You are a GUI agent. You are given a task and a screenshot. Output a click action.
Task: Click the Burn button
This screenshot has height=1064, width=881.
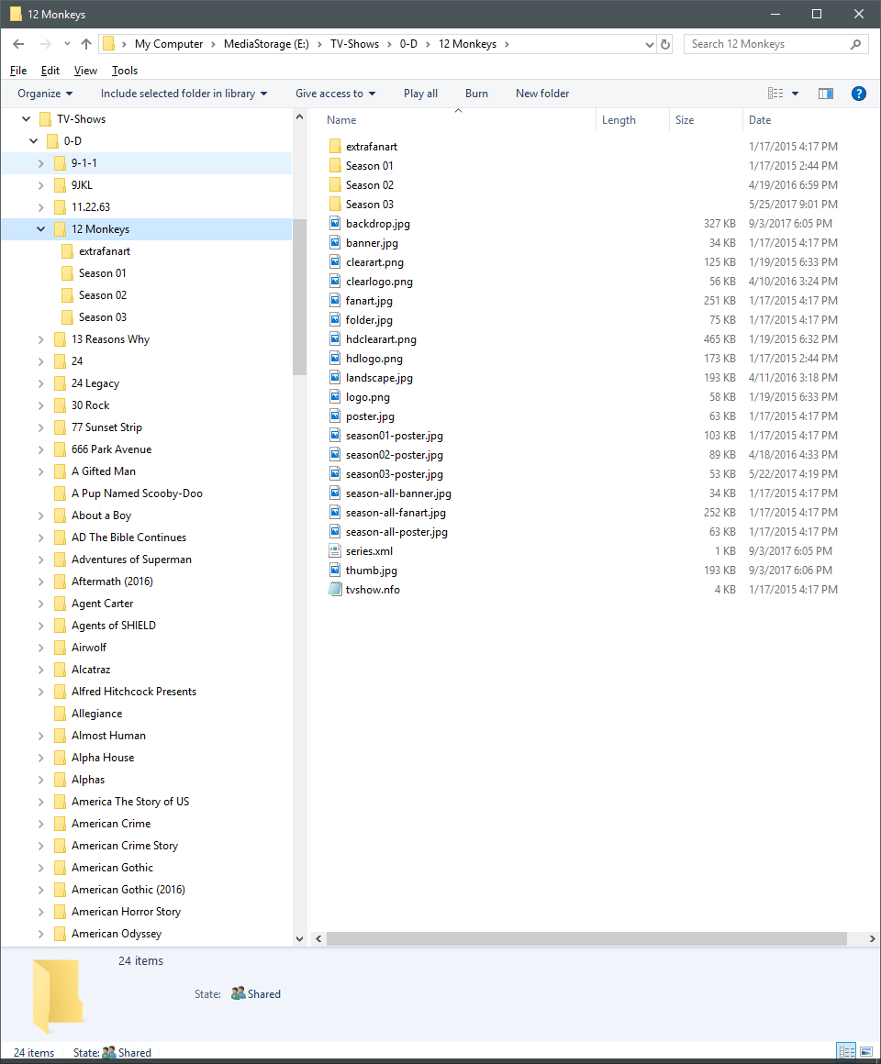point(476,94)
